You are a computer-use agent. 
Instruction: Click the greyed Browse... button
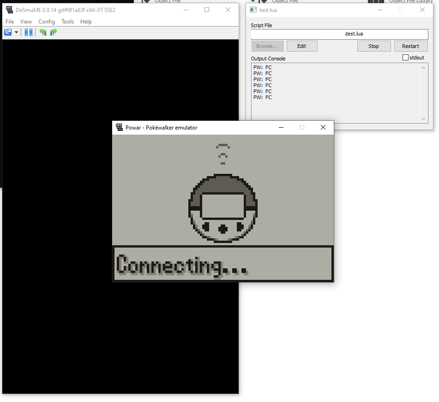click(x=267, y=46)
